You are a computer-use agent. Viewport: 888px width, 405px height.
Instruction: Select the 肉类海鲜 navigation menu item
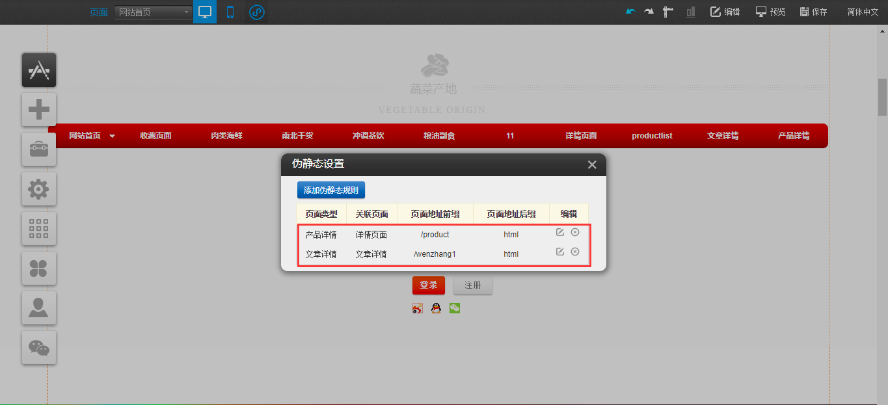tap(226, 136)
